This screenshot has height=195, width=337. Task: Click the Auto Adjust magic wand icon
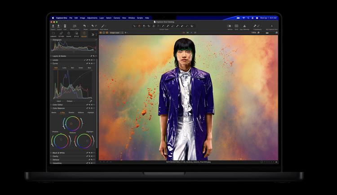(x=103, y=26)
